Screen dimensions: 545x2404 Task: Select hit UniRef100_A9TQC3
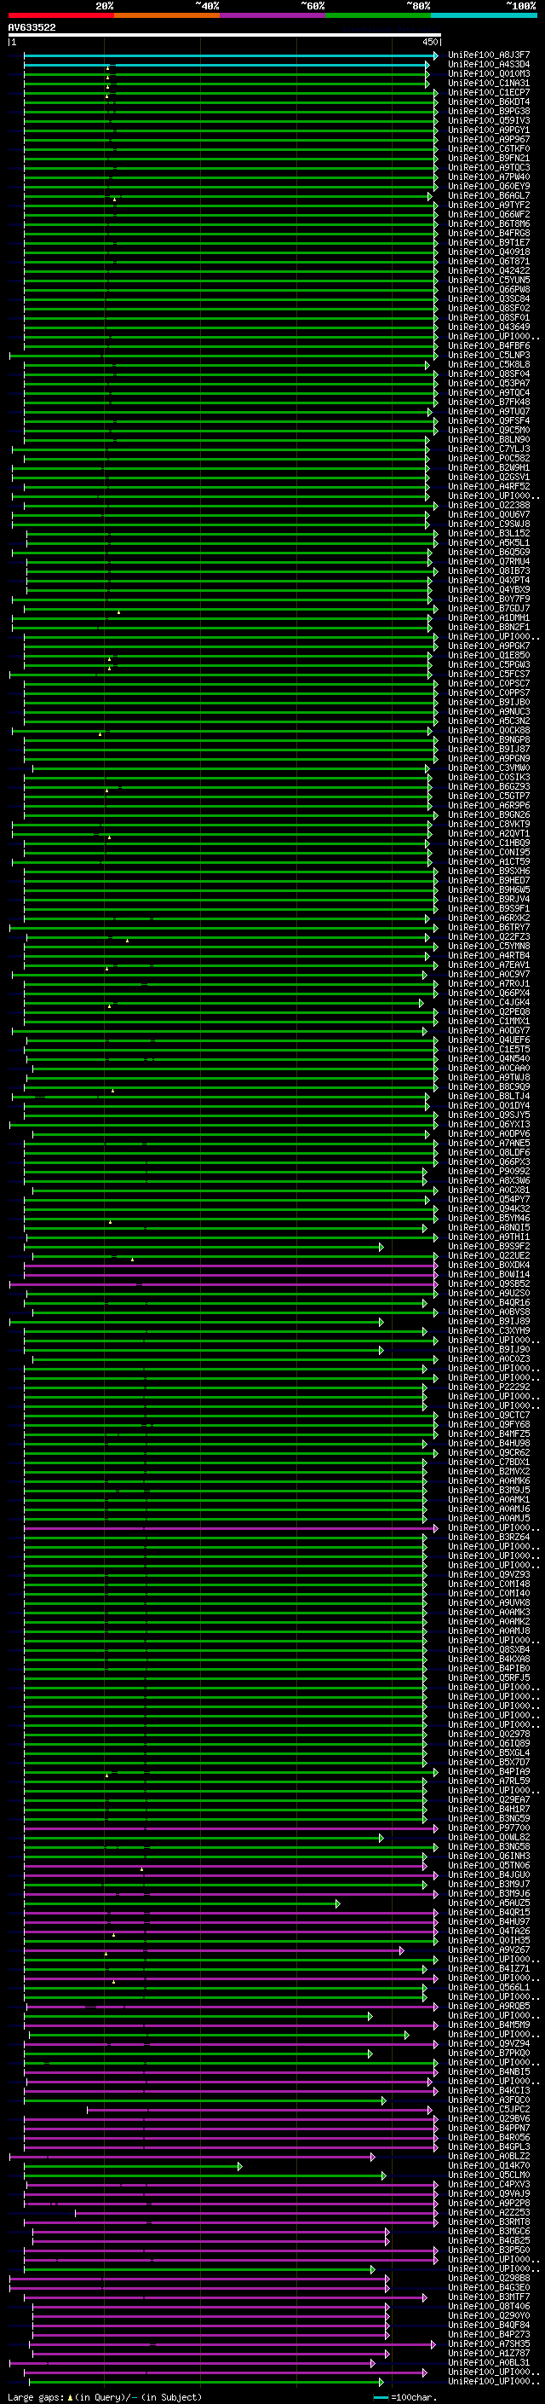pyautogui.click(x=489, y=168)
